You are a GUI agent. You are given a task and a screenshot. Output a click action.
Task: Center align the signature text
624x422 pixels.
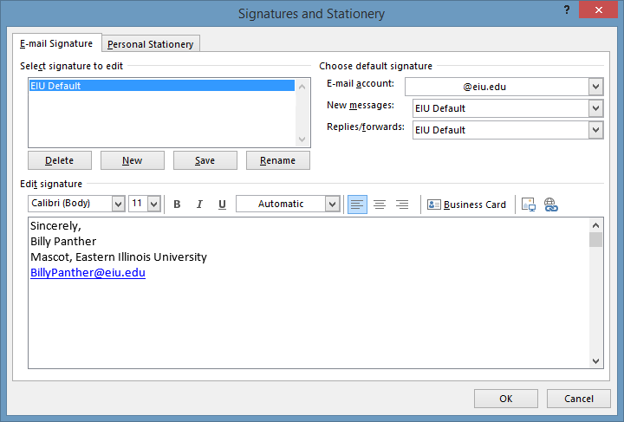[380, 205]
